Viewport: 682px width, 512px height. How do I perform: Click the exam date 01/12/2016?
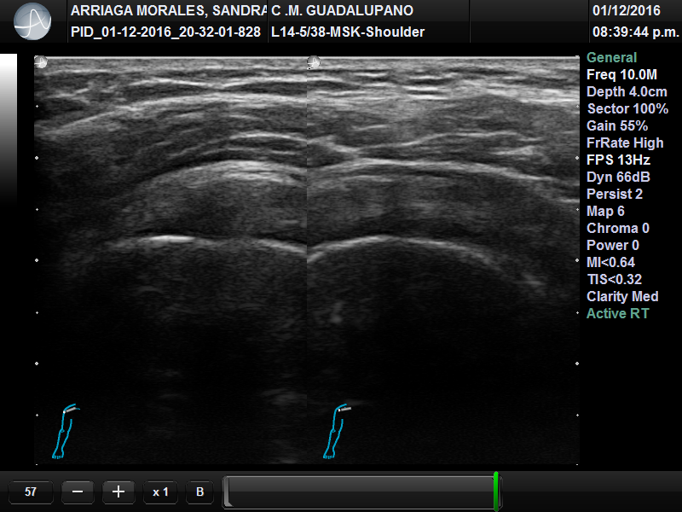pyautogui.click(x=627, y=10)
